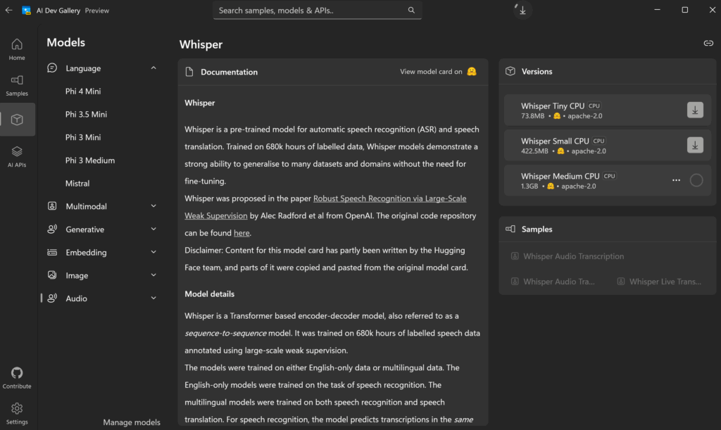Screen dimensions: 721x430
Task: Expand the Multimodal category
Action: 153,206
